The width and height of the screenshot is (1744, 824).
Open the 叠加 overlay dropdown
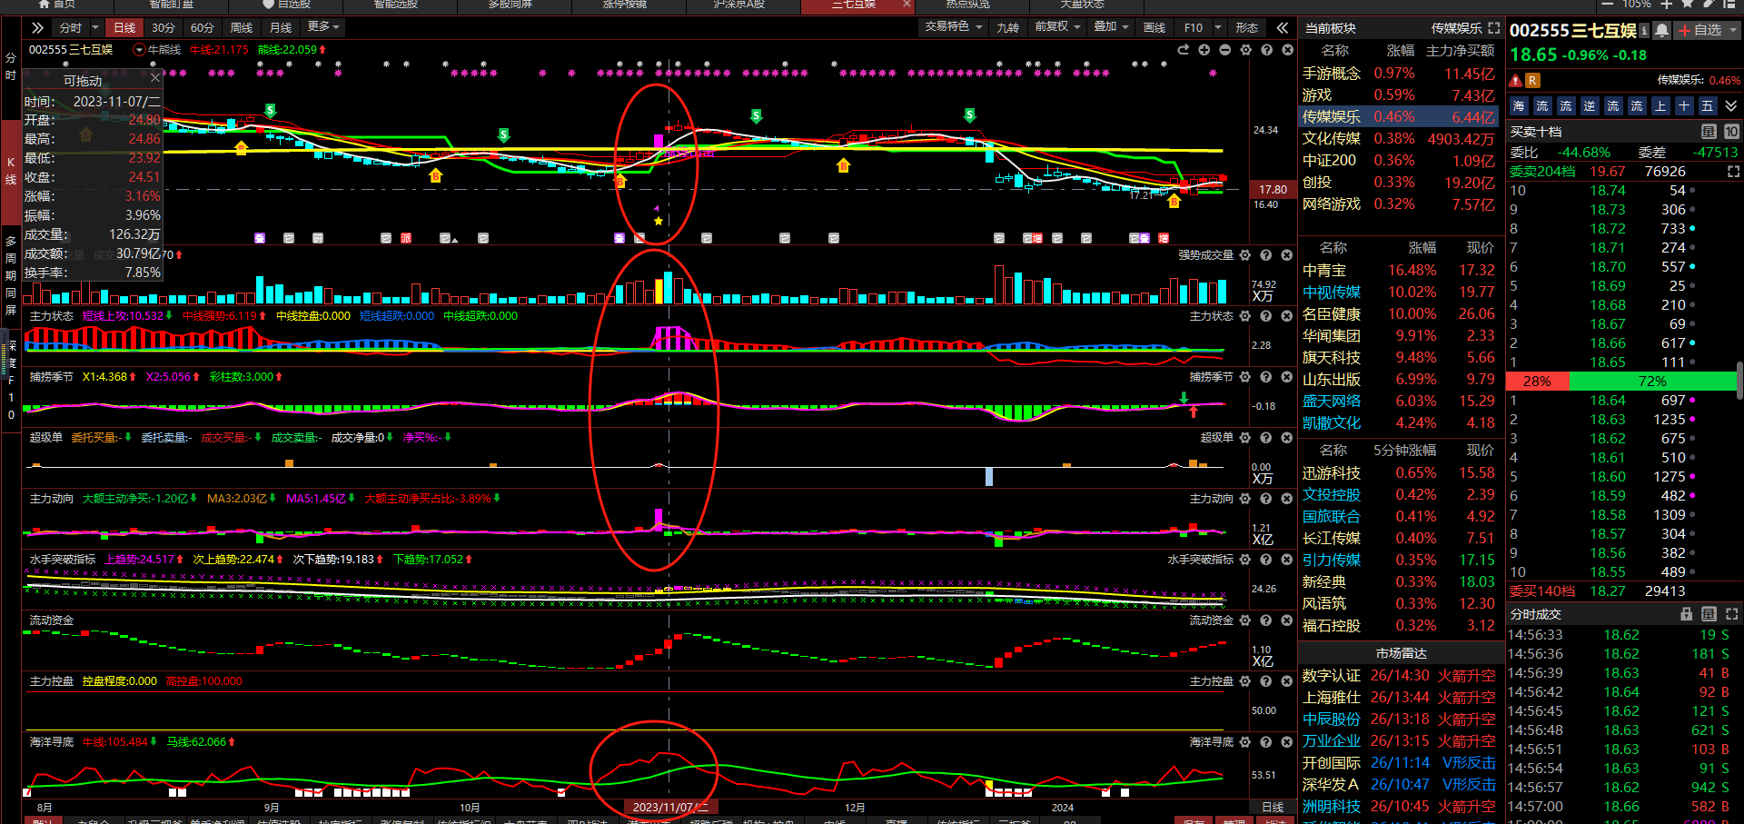tap(1111, 27)
